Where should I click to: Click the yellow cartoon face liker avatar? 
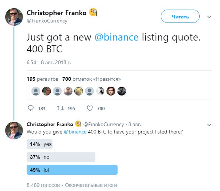79,91
